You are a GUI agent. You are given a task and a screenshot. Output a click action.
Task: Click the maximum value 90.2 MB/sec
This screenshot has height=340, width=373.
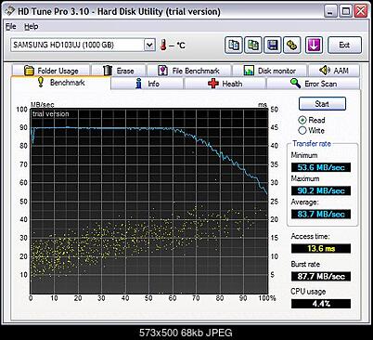coord(321,190)
